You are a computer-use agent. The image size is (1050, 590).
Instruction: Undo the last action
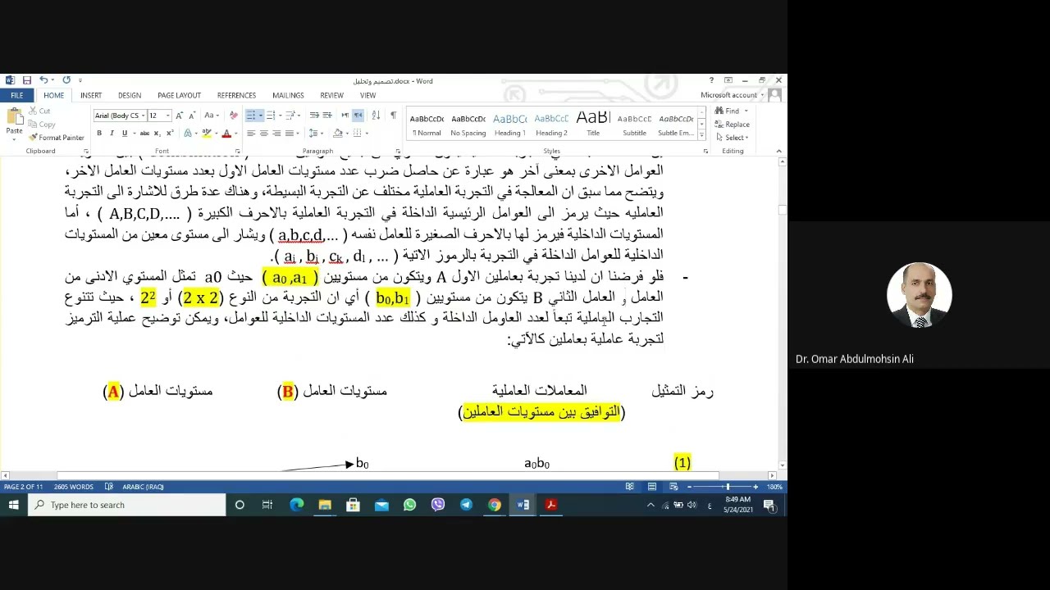click(43, 80)
